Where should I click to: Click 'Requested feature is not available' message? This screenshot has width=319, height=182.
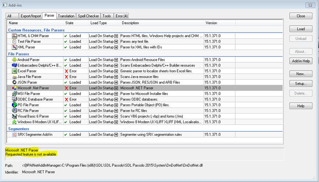pos(31,154)
